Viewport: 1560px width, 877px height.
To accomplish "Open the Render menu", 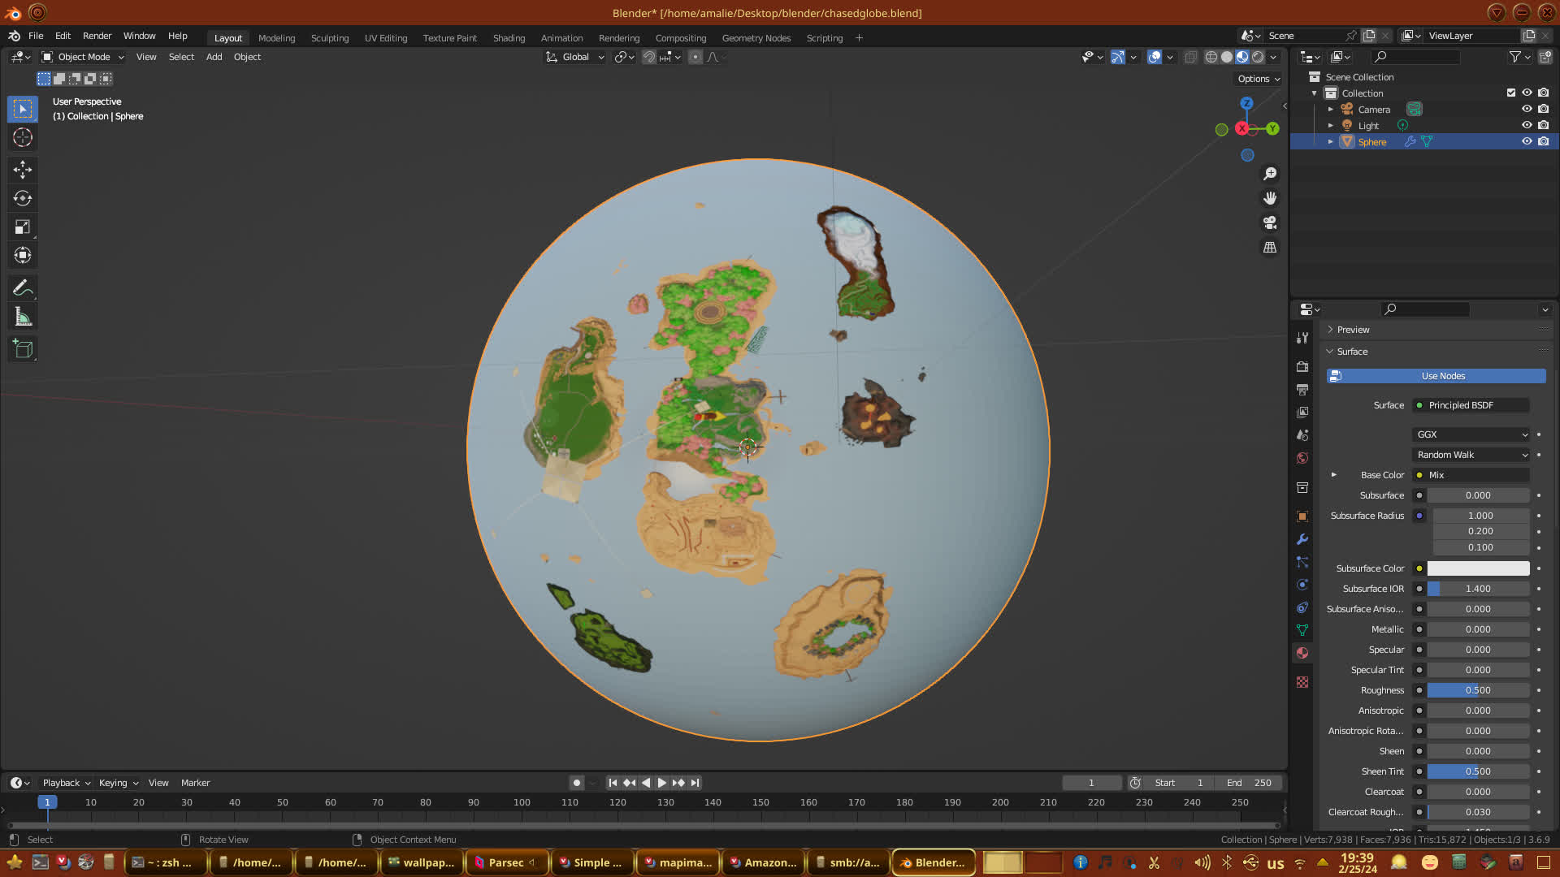I will click(x=97, y=36).
